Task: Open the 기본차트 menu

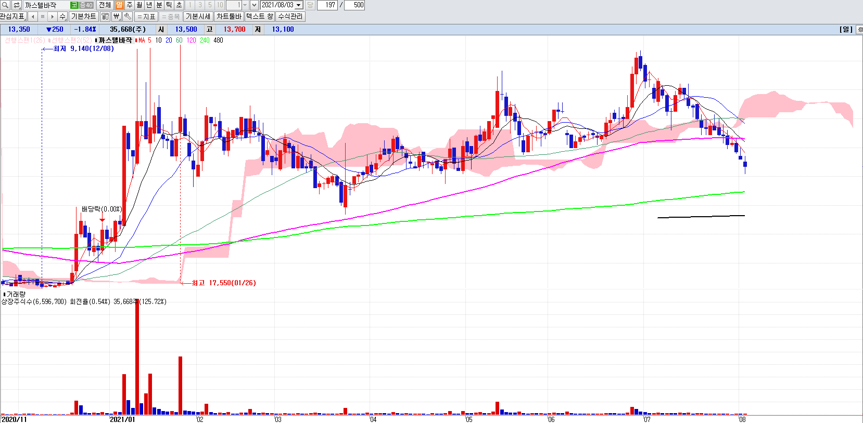Action: click(83, 17)
